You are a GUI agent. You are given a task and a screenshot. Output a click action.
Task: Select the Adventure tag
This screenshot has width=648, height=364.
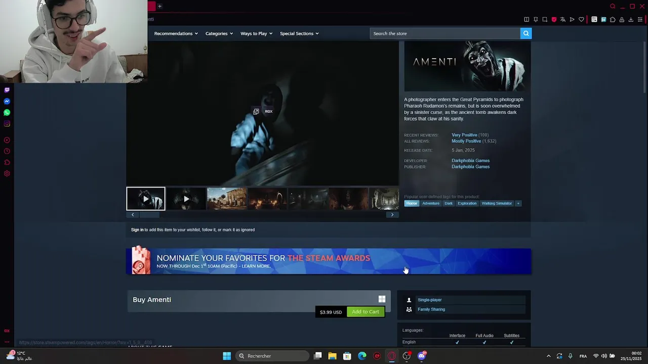431,203
